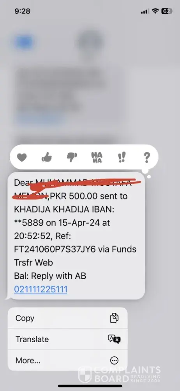Viewport: 180px width, 391px height.
Task: Tap the thumbs down reaction
Action: (72, 157)
